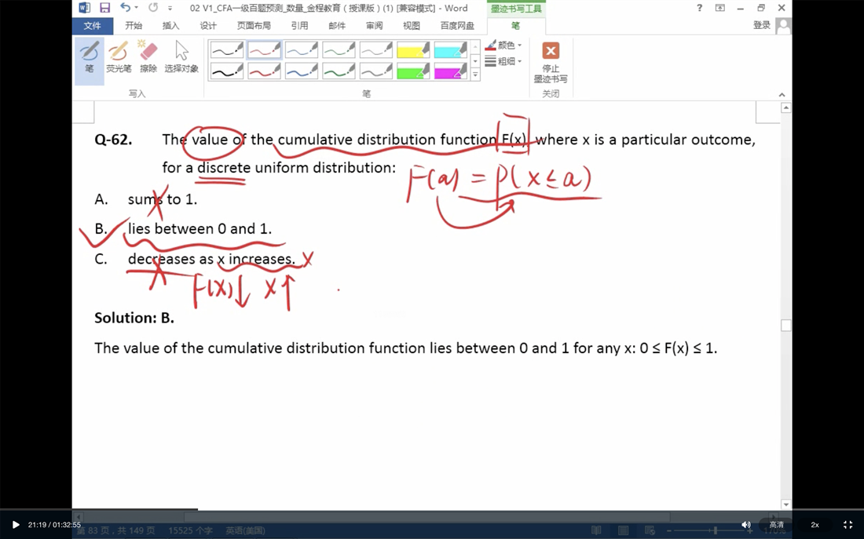Choose the 擦除 eraser tool
This screenshot has width=864, height=539.
click(x=148, y=57)
